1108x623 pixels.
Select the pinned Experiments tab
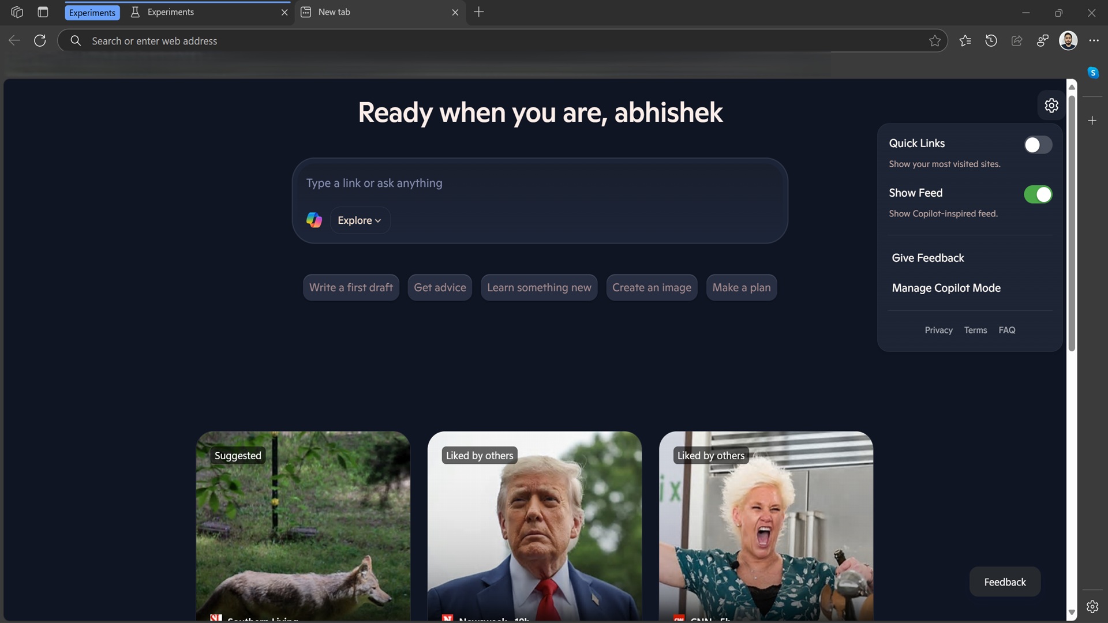click(x=92, y=12)
